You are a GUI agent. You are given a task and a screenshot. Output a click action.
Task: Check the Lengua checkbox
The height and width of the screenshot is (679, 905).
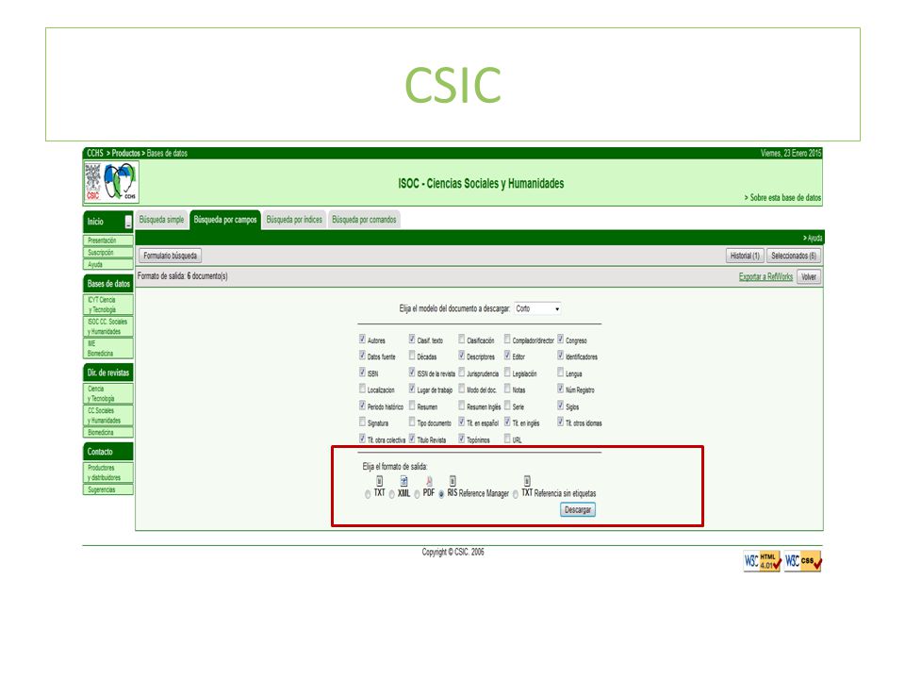point(560,372)
